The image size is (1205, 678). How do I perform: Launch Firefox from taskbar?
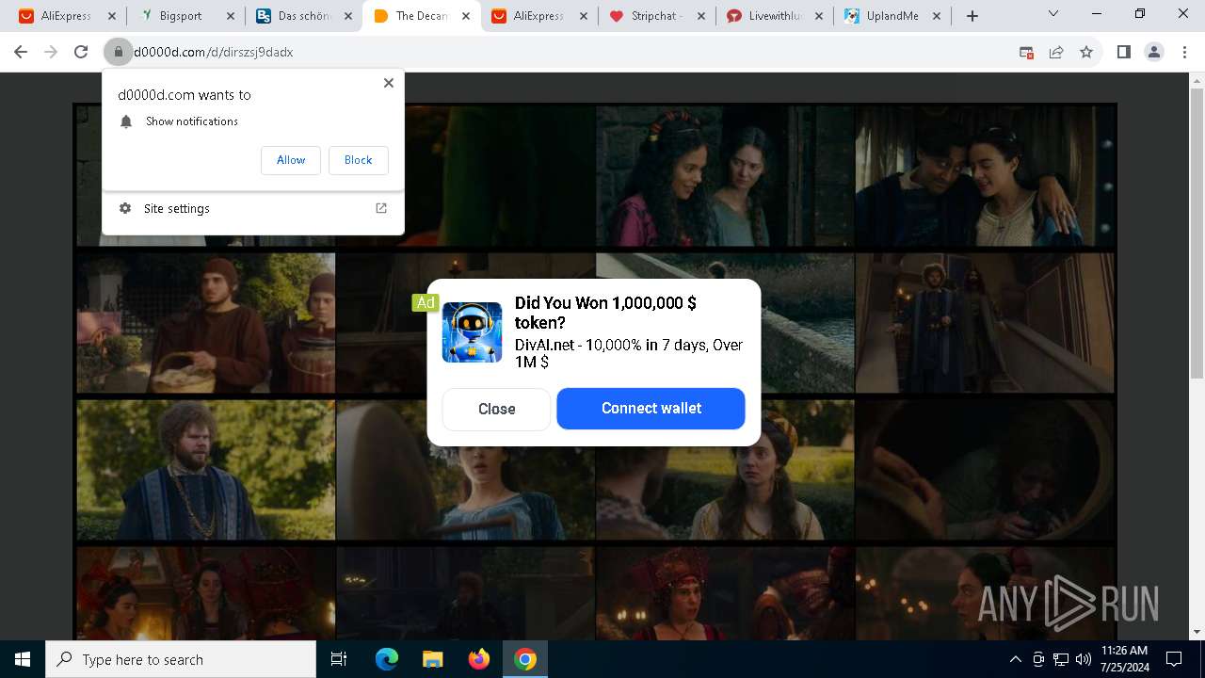pyautogui.click(x=479, y=659)
